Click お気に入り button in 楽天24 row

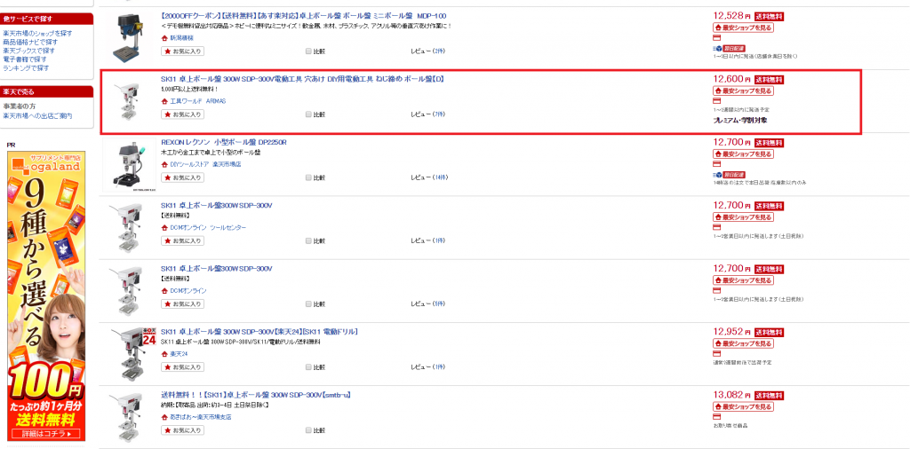coord(182,366)
